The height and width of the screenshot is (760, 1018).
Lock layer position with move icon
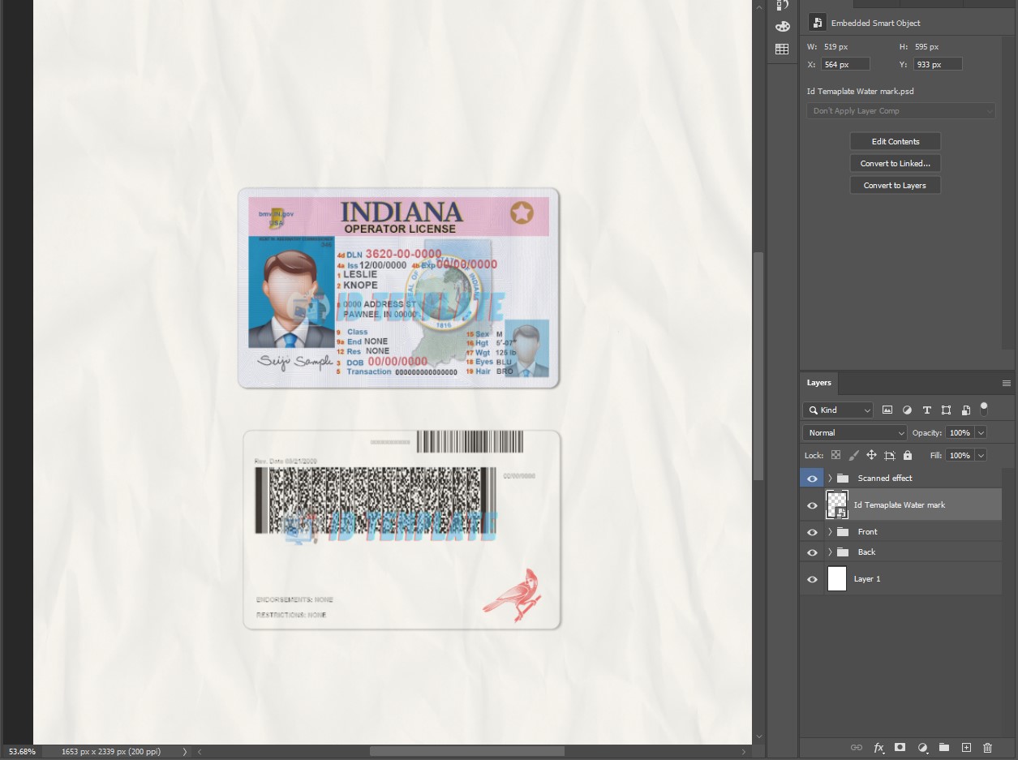click(871, 456)
